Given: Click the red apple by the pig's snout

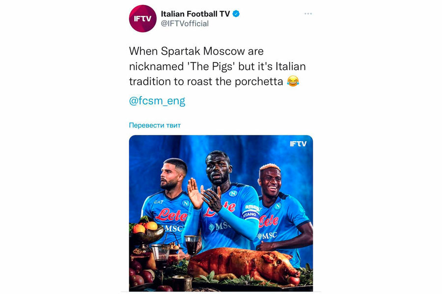Looking at the screenshot, I should [294, 280].
